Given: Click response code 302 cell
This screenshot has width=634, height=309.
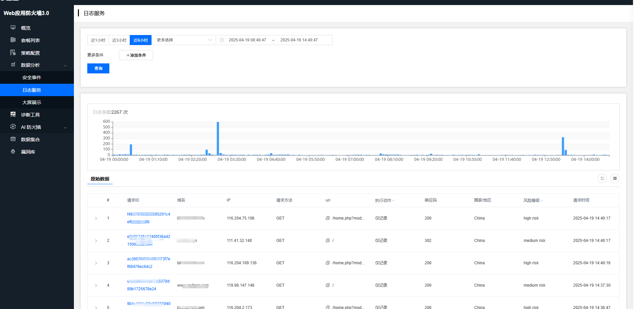Looking at the screenshot, I should point(428,241).
